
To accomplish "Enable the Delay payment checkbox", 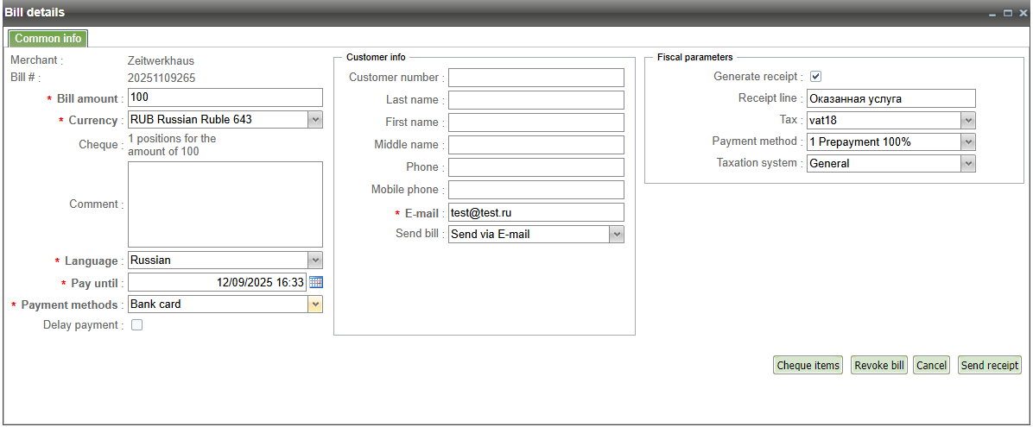I will (x=136, y=325).
